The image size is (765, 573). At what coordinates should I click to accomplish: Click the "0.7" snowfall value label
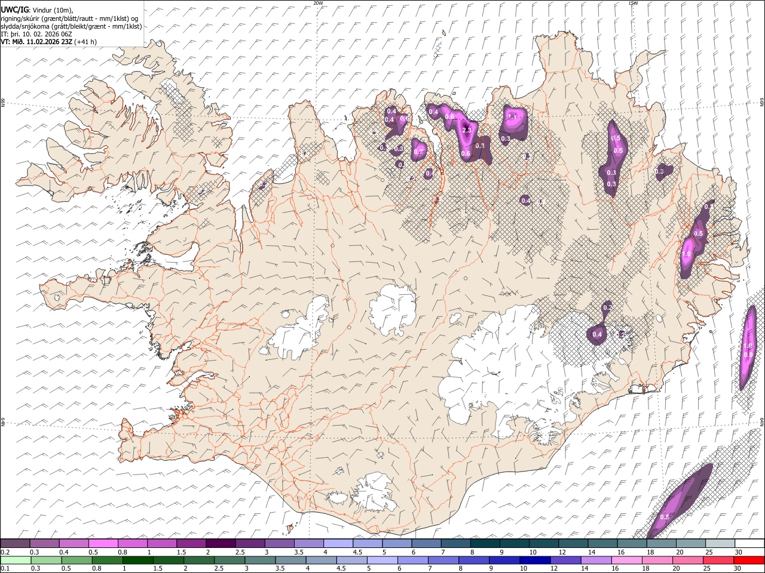point(418,152)
